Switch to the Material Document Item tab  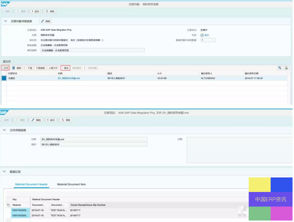pyautogui.click(x=71, y=184)
